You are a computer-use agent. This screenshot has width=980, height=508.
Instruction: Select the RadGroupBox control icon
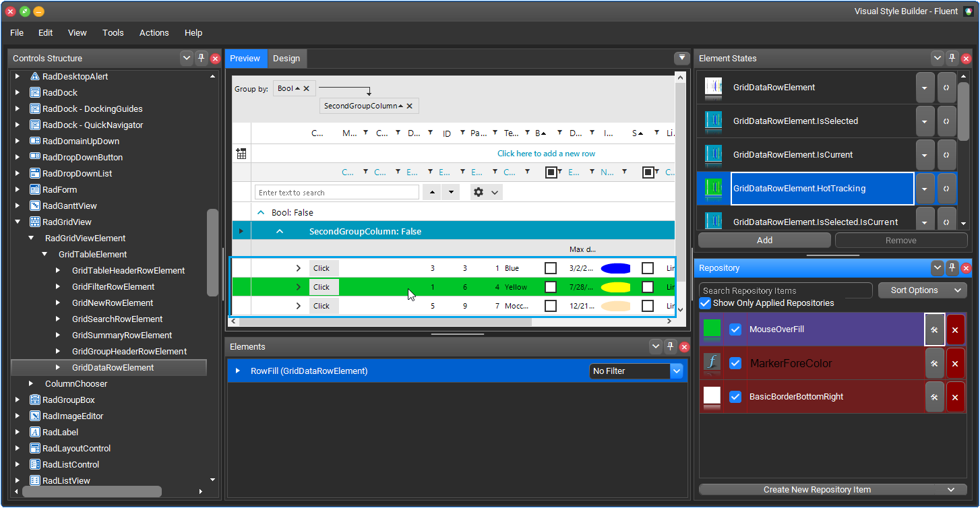click(x=35, y=400)
